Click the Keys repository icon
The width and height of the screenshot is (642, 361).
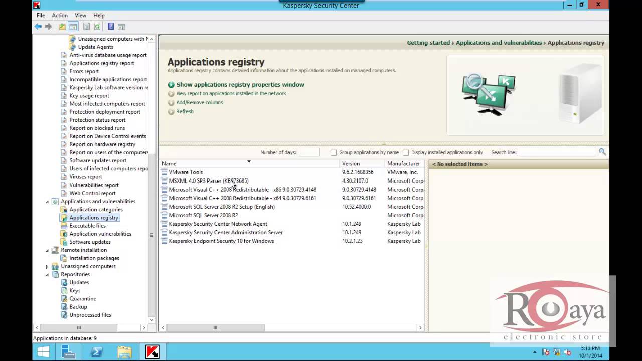point(64,291)
